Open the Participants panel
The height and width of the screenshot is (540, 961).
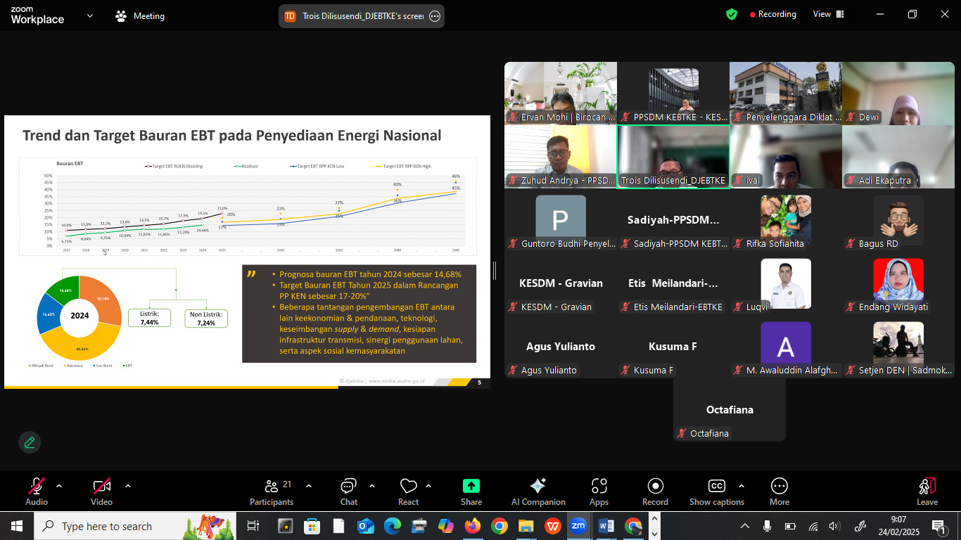pos(272,491)
